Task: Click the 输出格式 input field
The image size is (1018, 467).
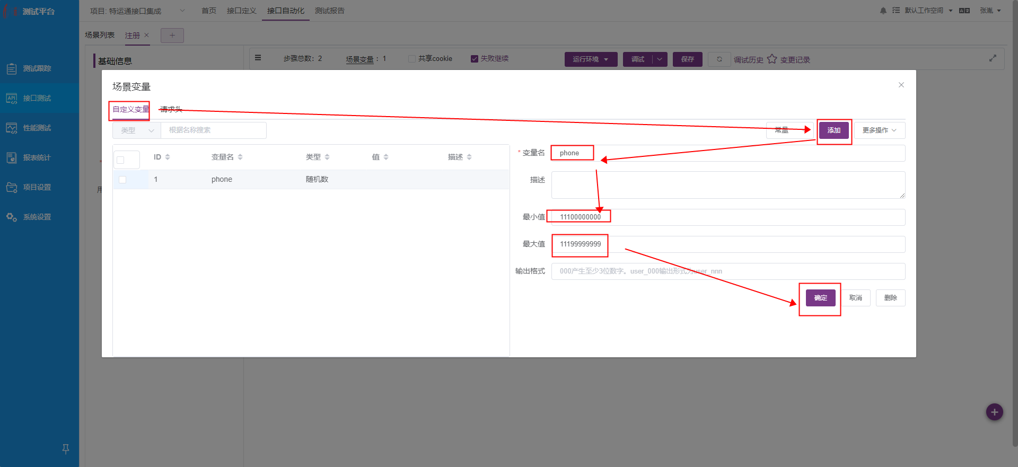Action: 729,271
